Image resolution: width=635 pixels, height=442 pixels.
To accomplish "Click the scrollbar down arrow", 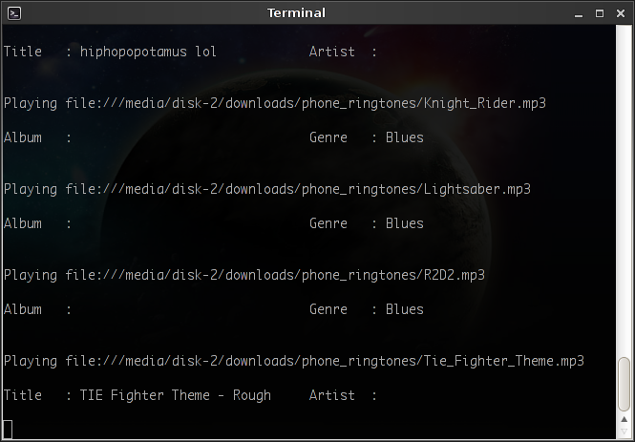I will tap(624, 431).
